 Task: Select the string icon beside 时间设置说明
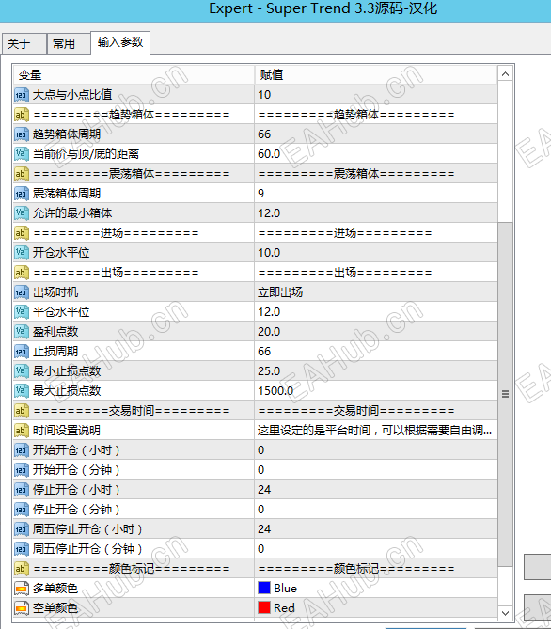click(22, 431)
